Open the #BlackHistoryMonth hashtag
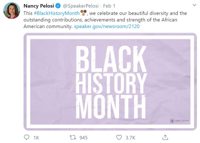Screen dimensions: 200x143 [56, 13]
